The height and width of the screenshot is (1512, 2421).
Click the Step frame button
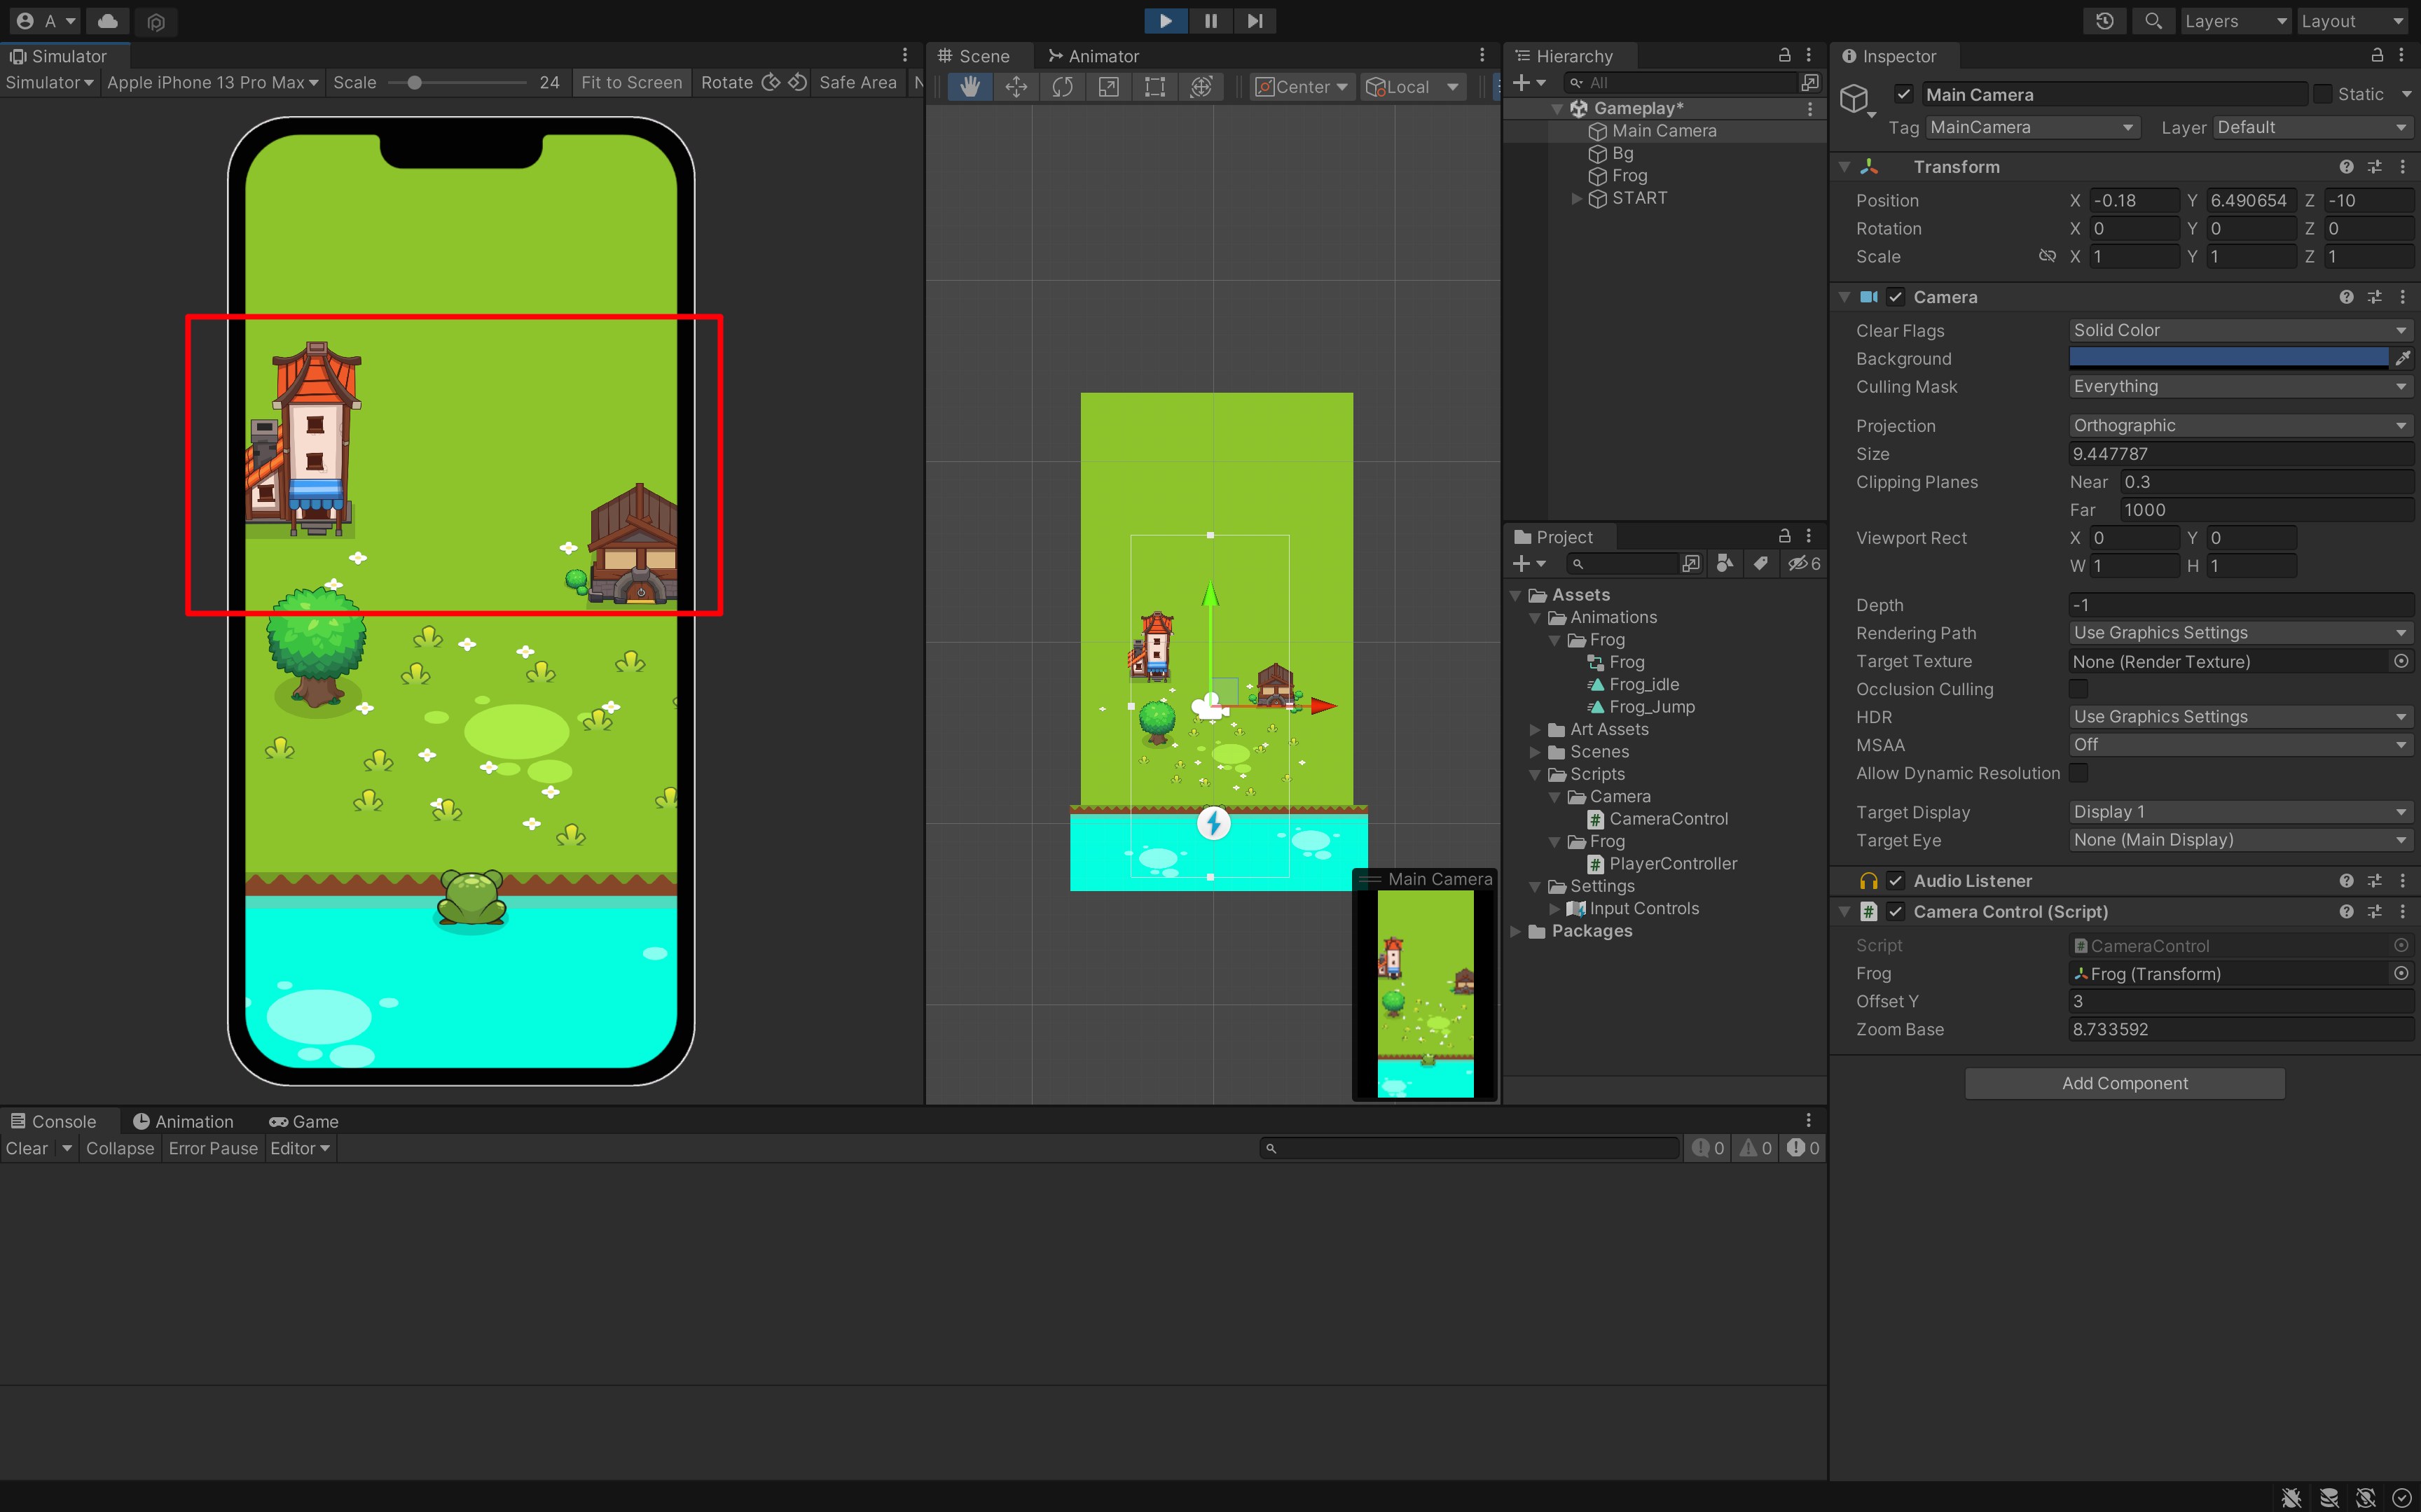(x=1255, y=21)
